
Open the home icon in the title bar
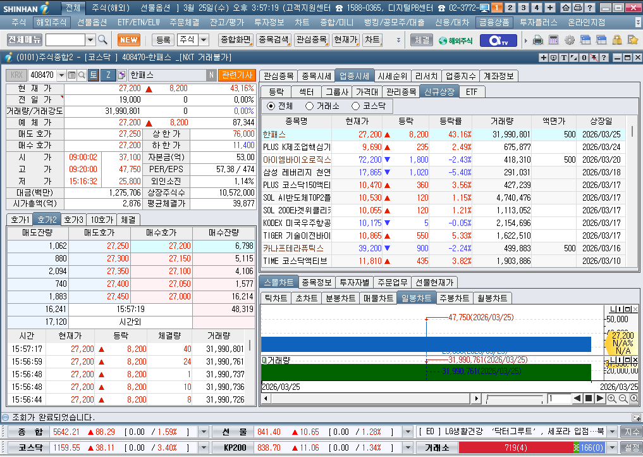coord(565,8)
